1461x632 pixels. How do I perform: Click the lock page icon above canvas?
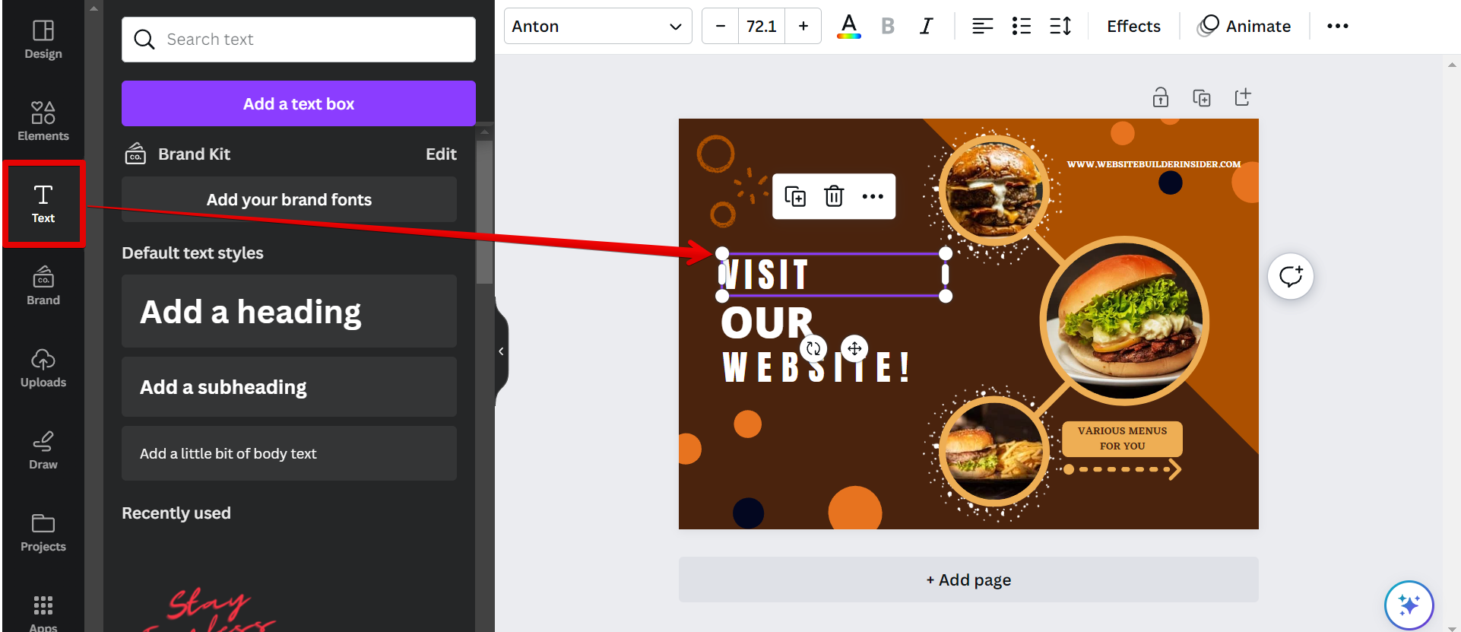coord(1160,97)
